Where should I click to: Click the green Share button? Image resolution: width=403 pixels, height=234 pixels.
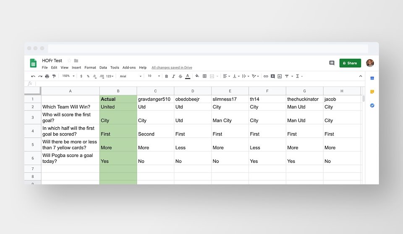click(x=350, y=63)
